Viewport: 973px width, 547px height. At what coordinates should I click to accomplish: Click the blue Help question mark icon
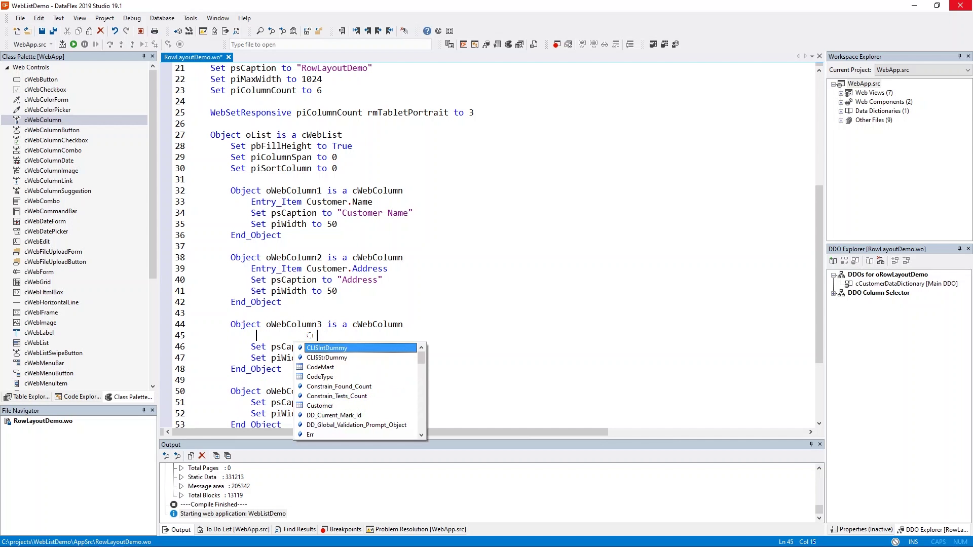(x=427, y=31)
